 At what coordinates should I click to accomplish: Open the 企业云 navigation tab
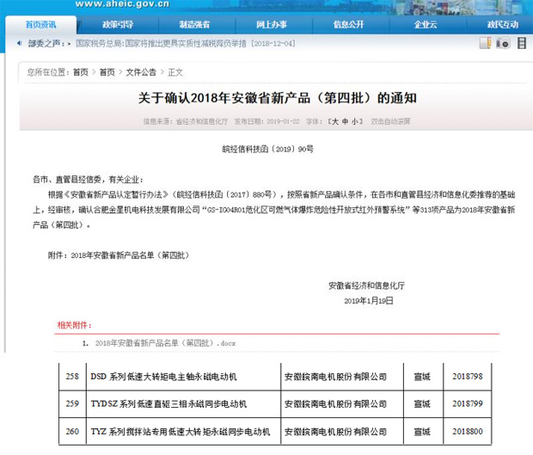[426, 25]
